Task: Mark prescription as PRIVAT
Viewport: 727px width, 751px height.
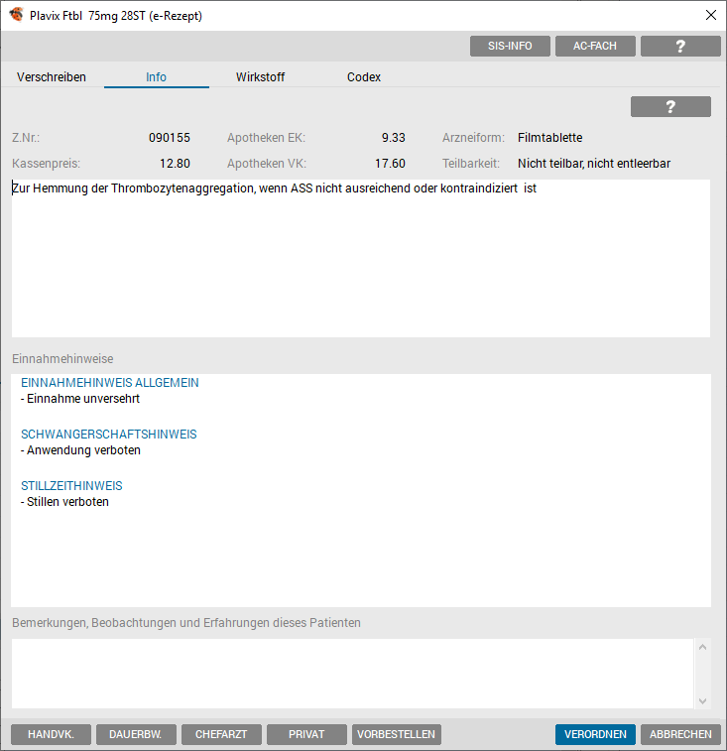Action: (306, 734)
